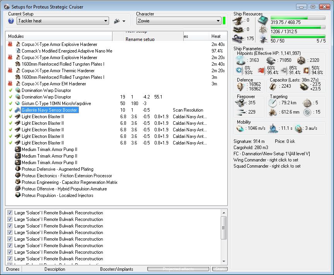This screenshot has width=334, height=275.
Task: Switch to the Description tab
Action: pyautogui.click(x=55, y=269)
